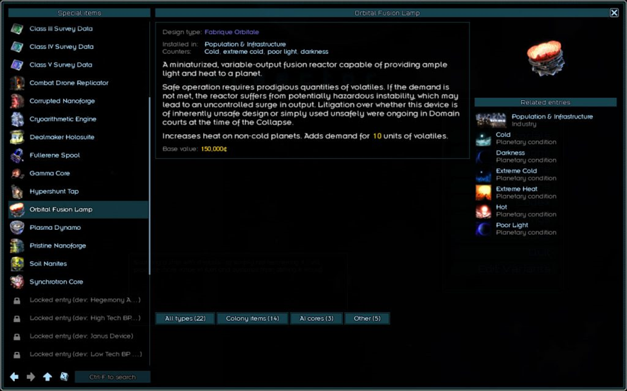627x391 pixels.
Task: Select Corrupted Nanoforge in the list
Action: (x=62, y=101)
